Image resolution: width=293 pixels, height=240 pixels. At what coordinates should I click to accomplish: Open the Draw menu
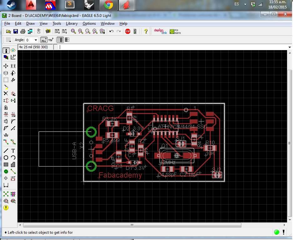click(30, 23)
